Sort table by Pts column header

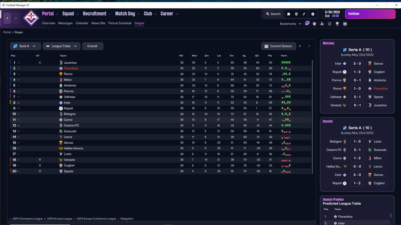[270, 56]
